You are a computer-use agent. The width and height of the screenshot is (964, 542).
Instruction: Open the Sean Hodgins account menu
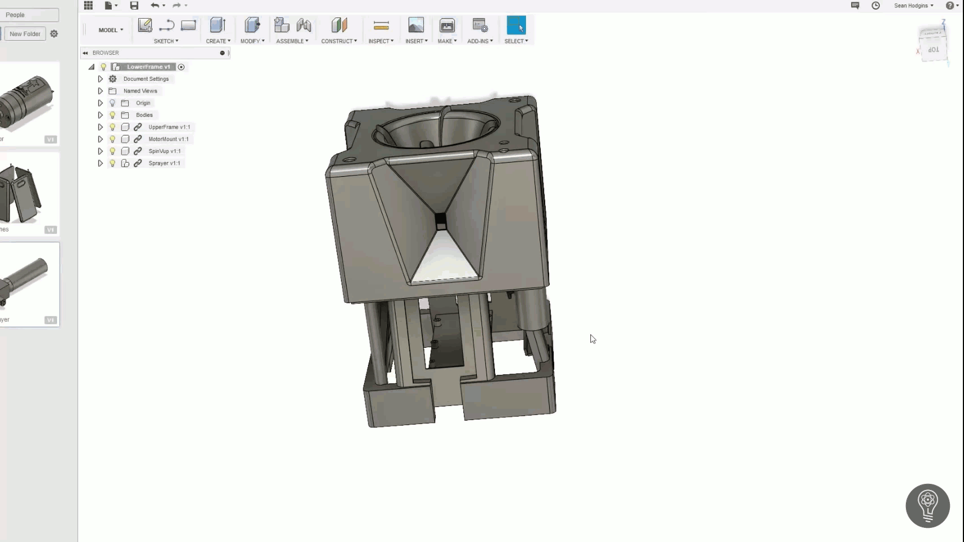coord(912,6)
